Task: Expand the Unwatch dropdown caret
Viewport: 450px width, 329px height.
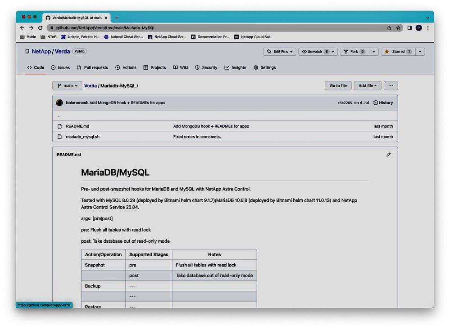Action: 333,52
